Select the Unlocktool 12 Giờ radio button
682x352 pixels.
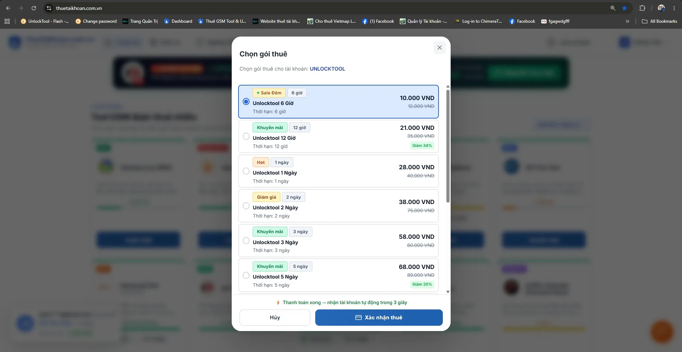point(246,136)
